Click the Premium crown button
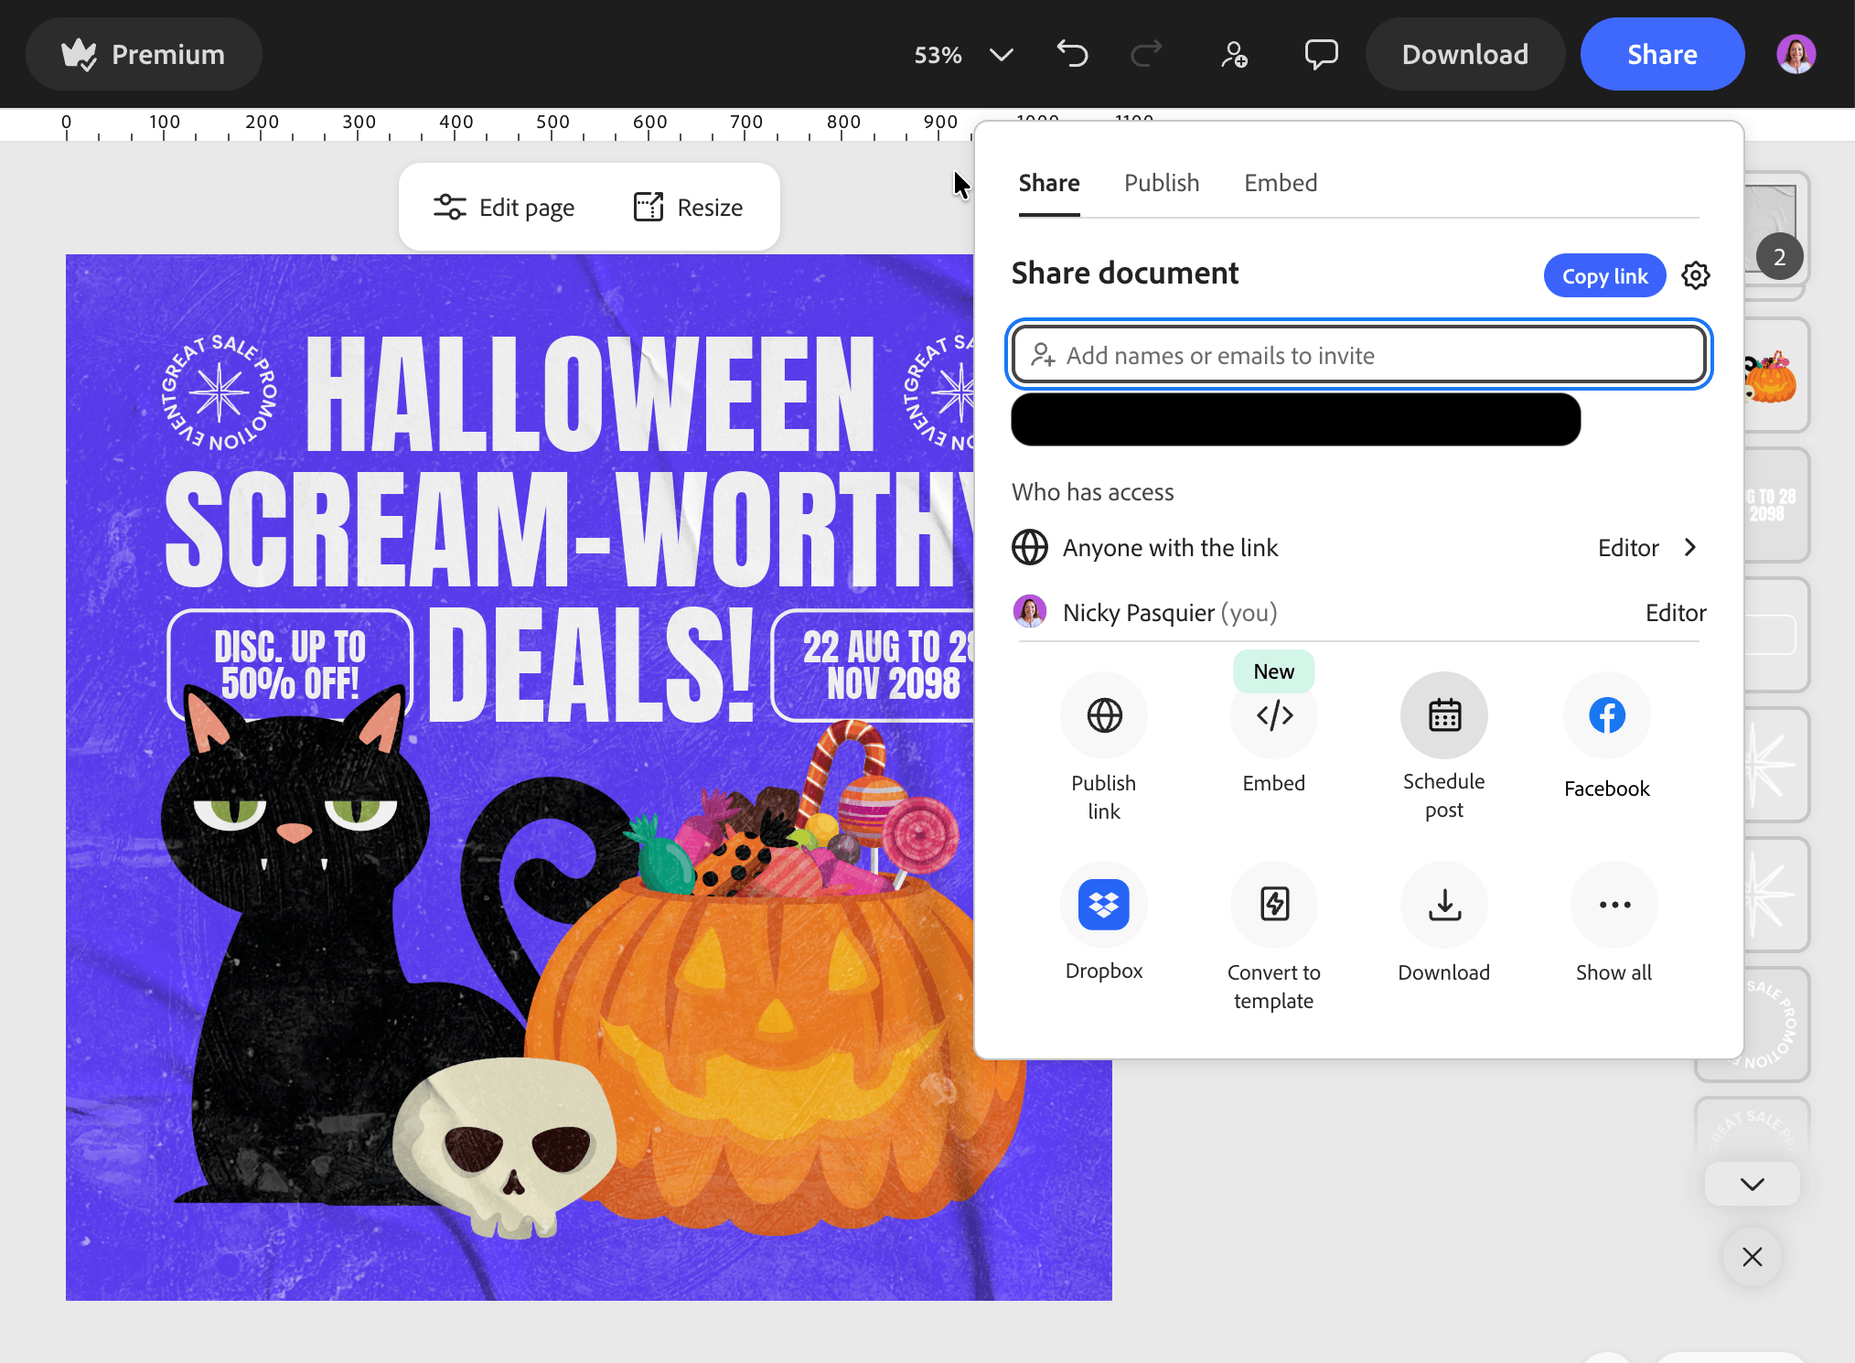This screenshot has width=1855, height=1363. click(144, 54)
